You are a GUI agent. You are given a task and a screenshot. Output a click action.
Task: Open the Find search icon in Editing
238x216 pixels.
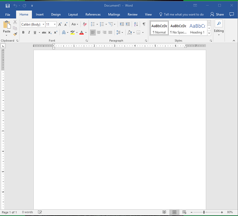[x=219, y=24]
